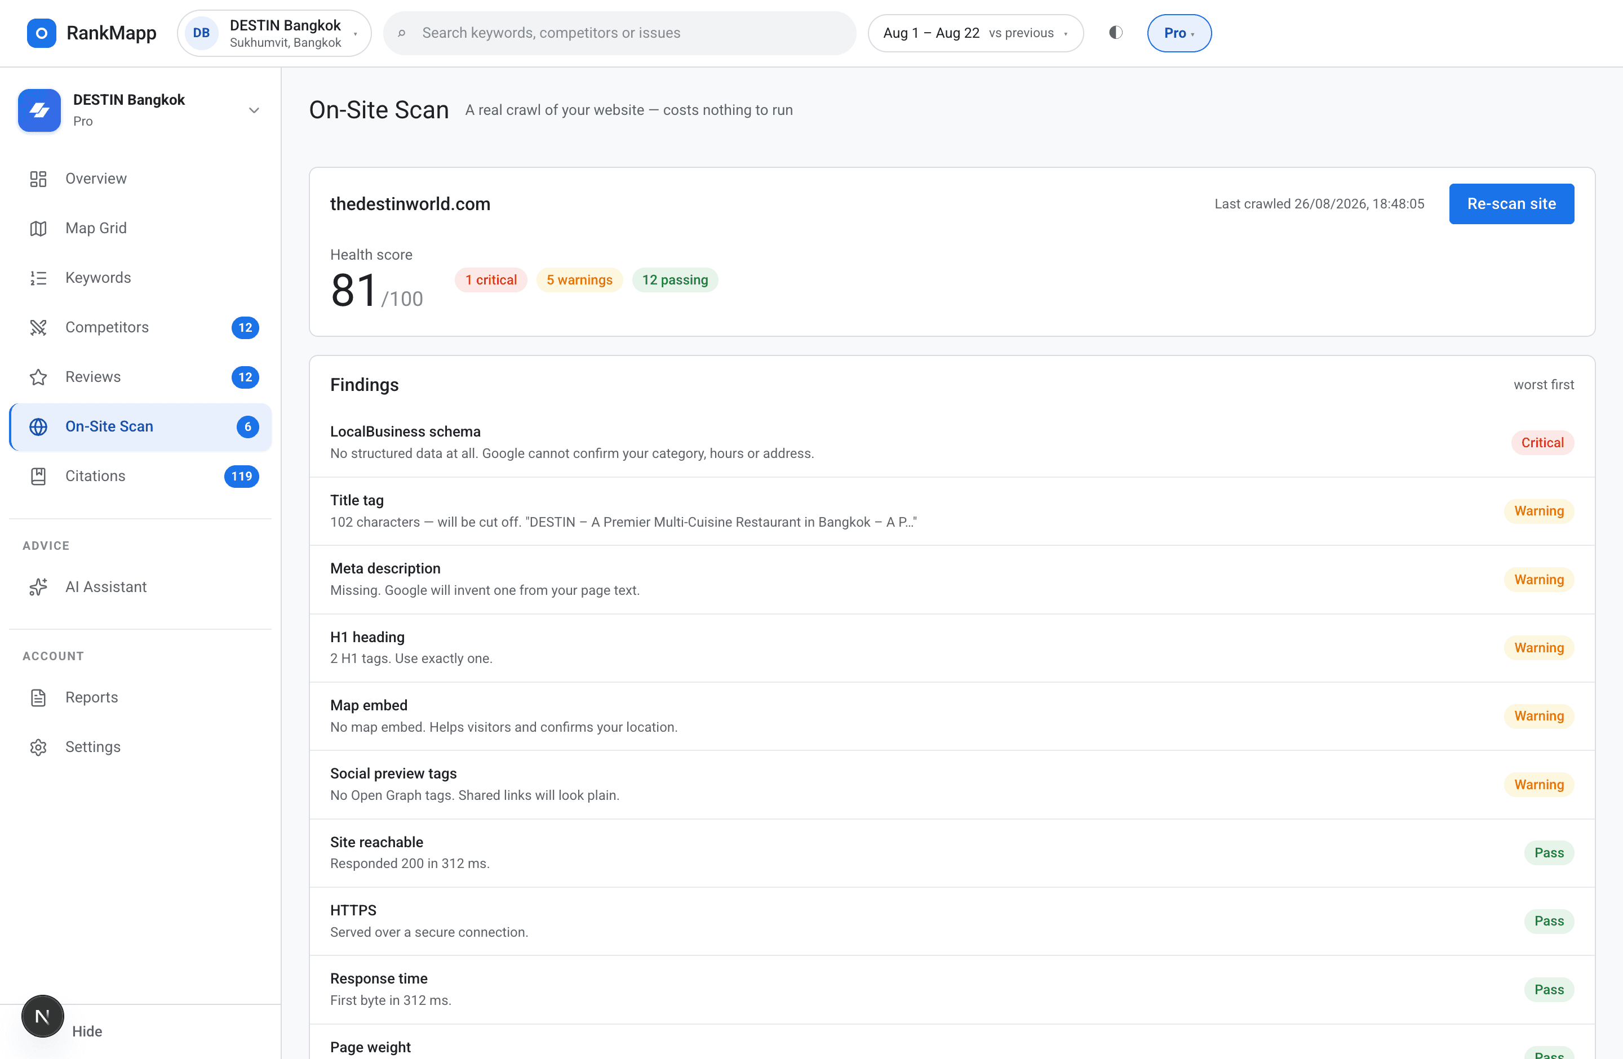1623x1059 pixels.
Task: Click the thedestinworld.com domain heading
Action: [410, 204]
